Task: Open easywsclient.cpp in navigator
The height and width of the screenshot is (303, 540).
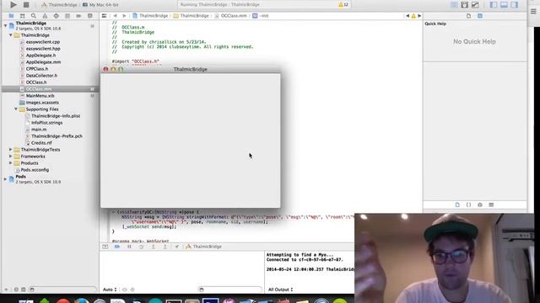Action: 43,42
